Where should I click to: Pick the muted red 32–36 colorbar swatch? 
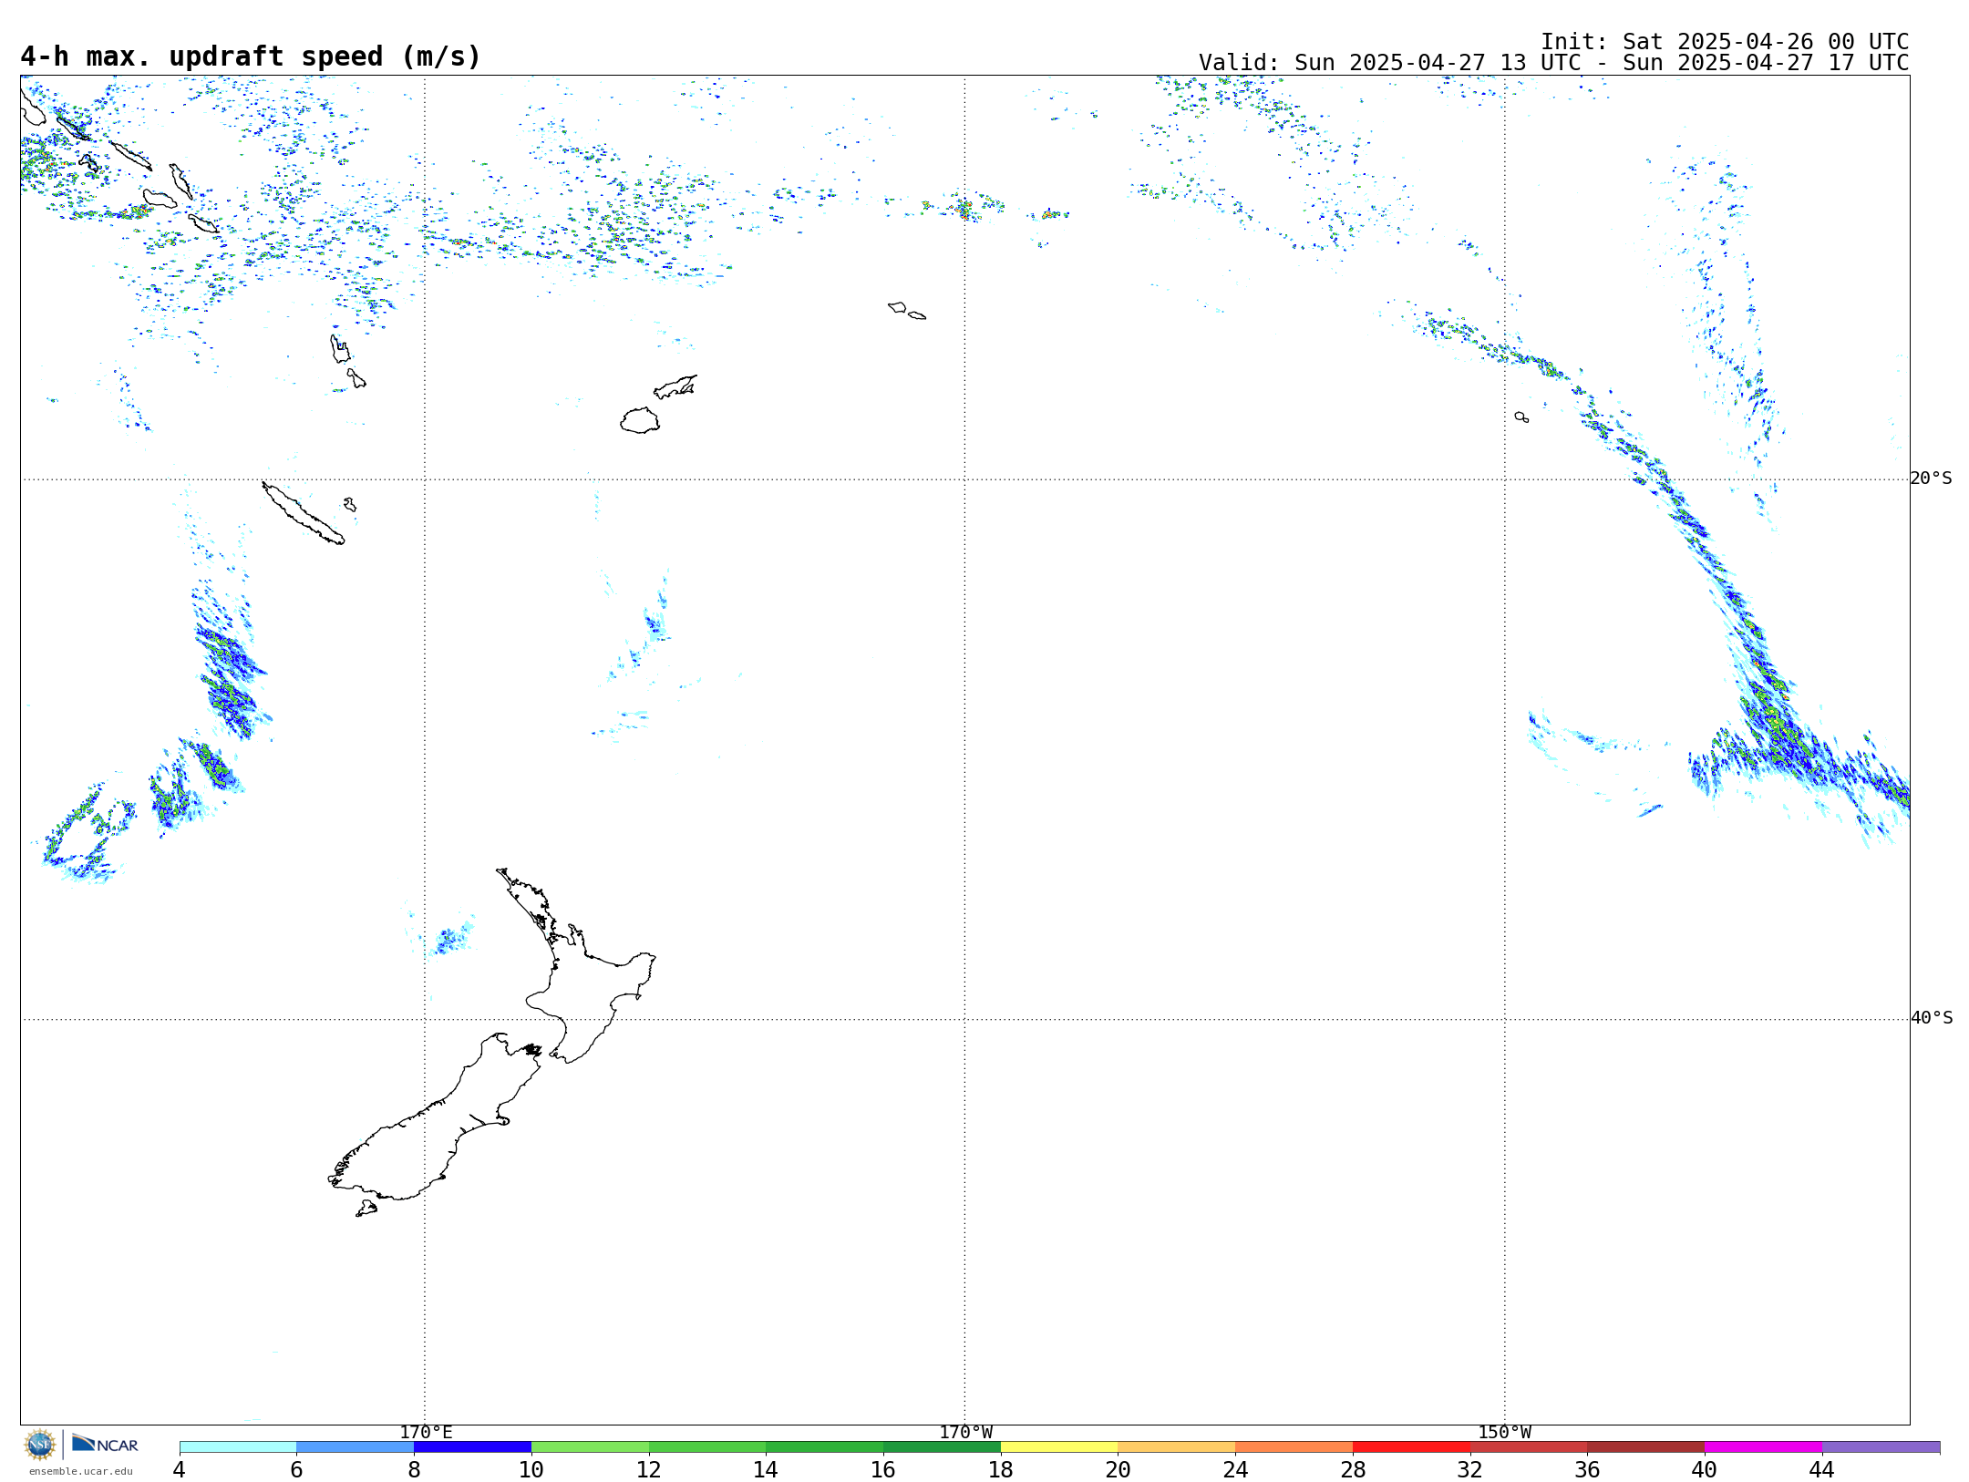click(1529, 1447)
